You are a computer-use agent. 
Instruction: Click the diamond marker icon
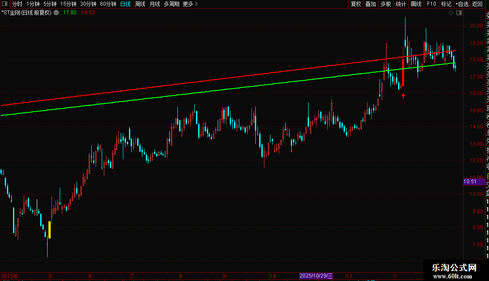pos(451,13)
